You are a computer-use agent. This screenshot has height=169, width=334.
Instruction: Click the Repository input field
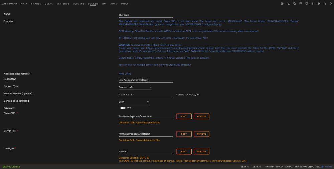[x=146, y=80]
